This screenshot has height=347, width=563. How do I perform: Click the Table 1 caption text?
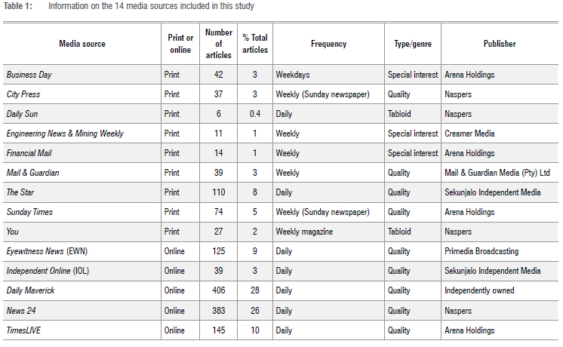(x=151, y=7)
